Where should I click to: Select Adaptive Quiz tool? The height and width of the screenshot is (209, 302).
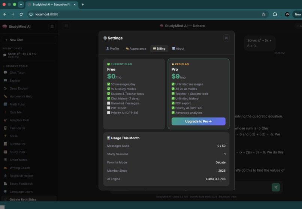point(29,120)
